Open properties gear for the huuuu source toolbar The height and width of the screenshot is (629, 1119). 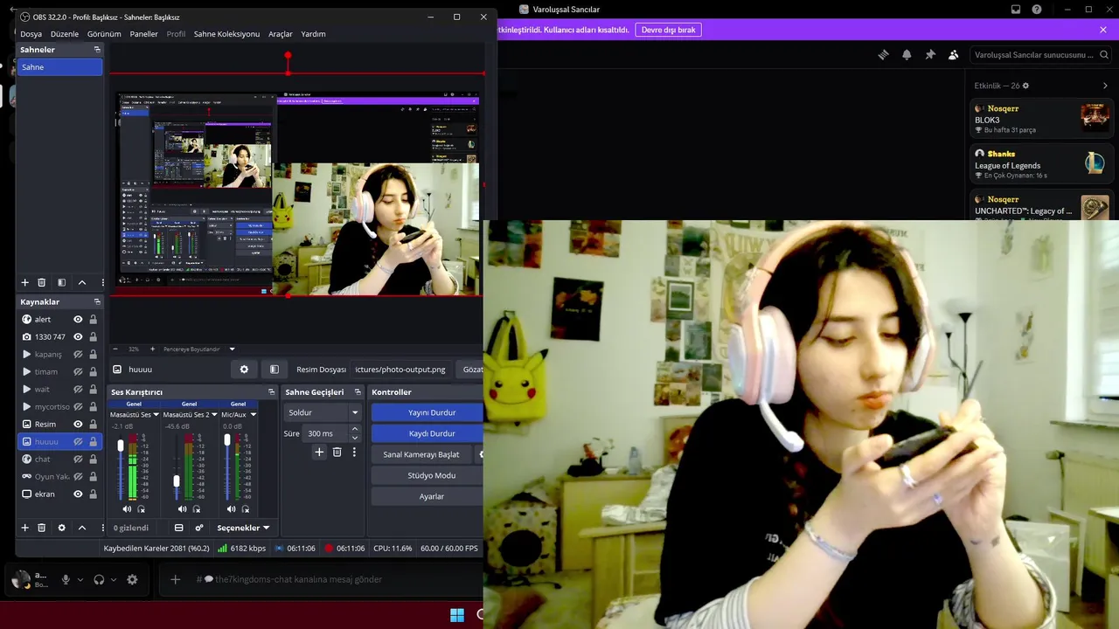click(244, 370)
